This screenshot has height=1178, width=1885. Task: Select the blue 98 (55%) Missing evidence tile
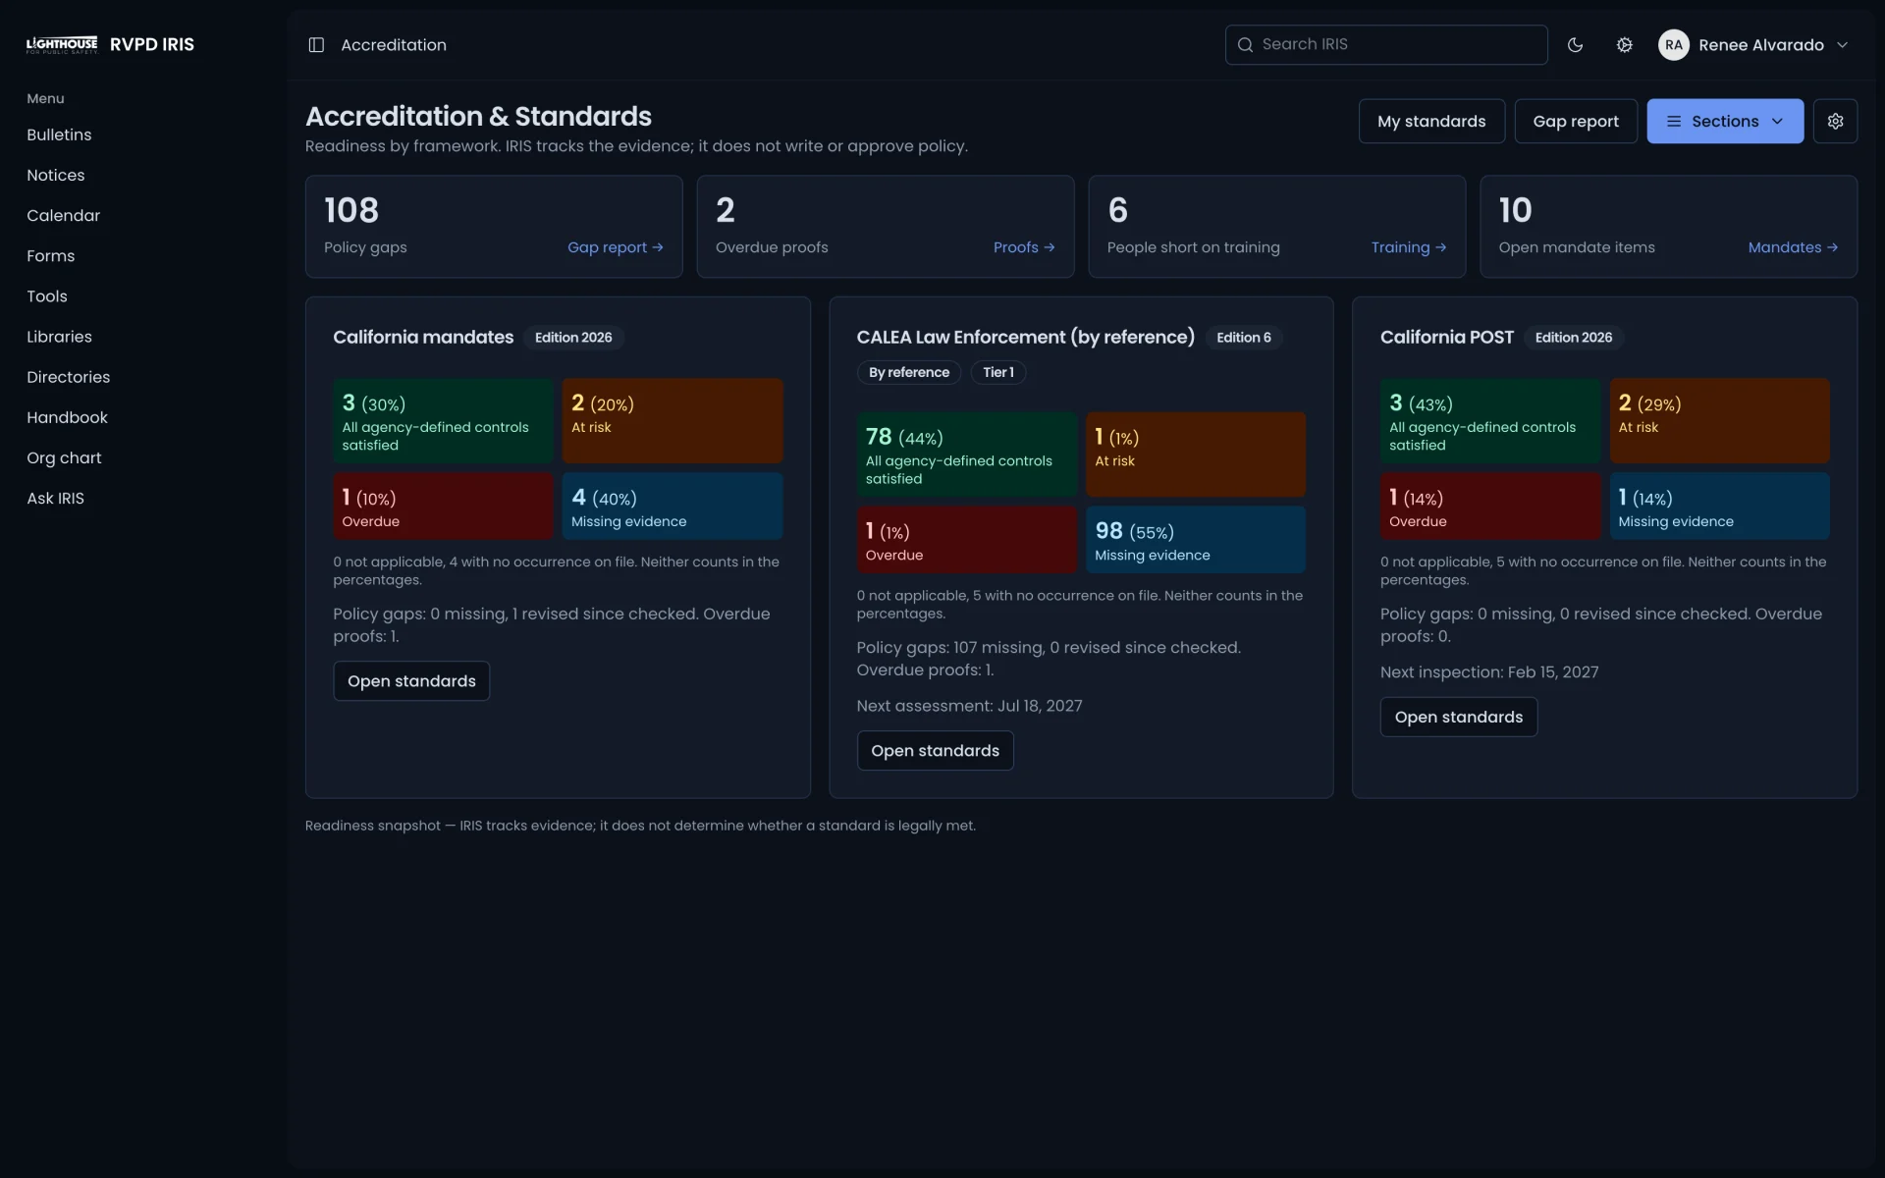pyautogui.click(x=1195, y=540)
